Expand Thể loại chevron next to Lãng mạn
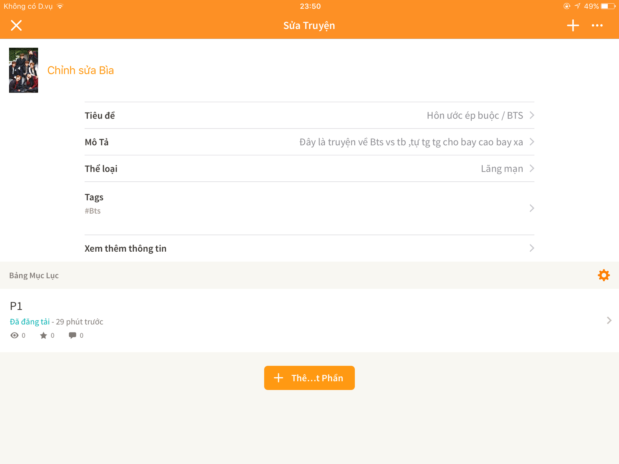Viewport: 619px width, 464px height. [x=532, y=169]
